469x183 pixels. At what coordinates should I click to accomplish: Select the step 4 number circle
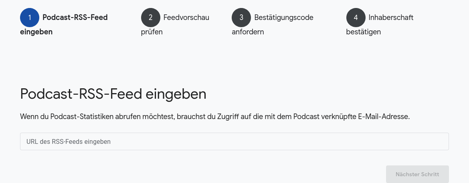click(356, 18)
